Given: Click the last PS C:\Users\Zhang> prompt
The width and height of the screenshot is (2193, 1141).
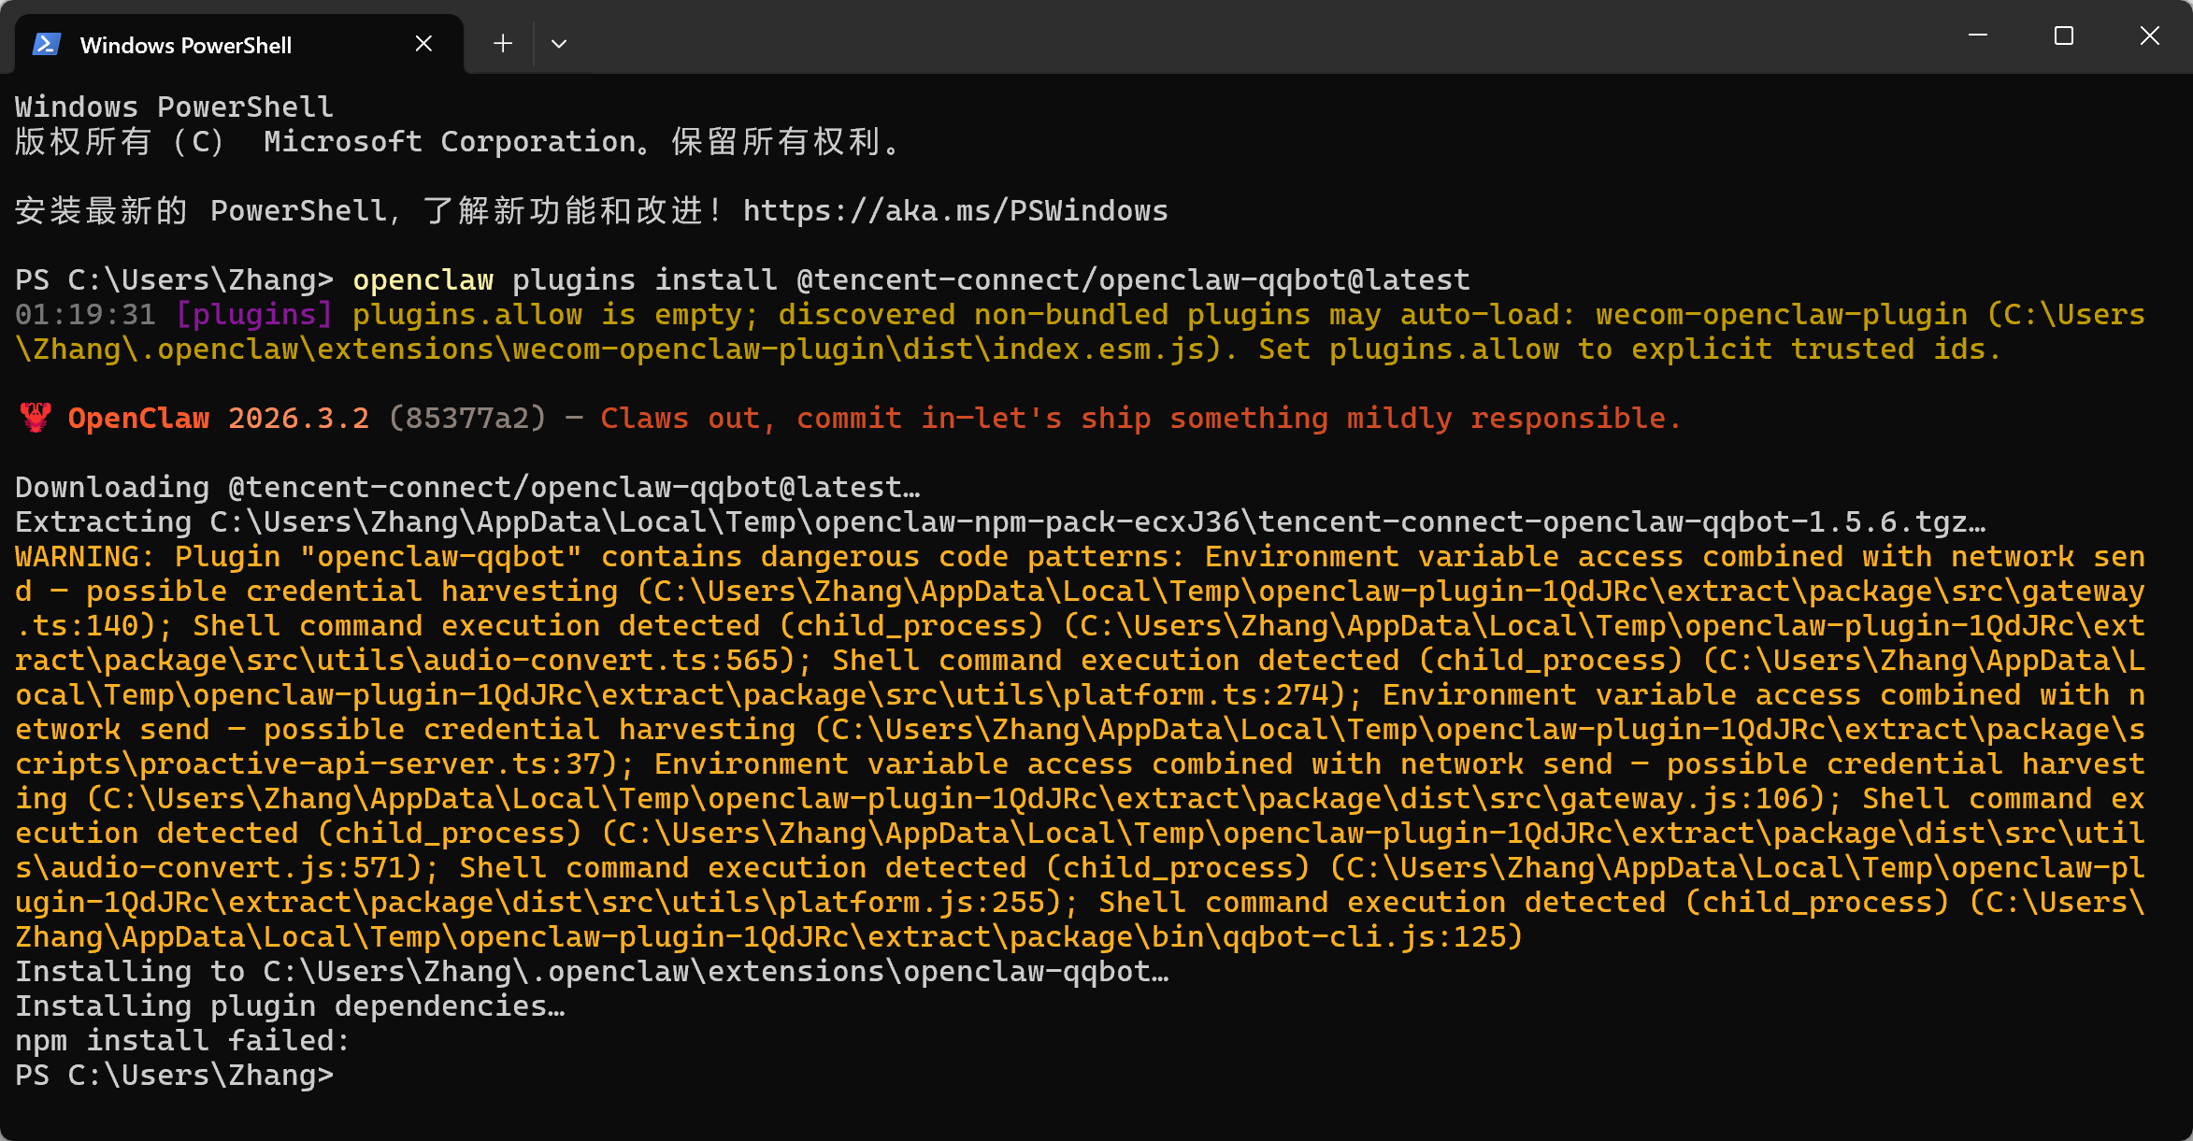Looking at the screenshot, I should [x=174, y=1076].
